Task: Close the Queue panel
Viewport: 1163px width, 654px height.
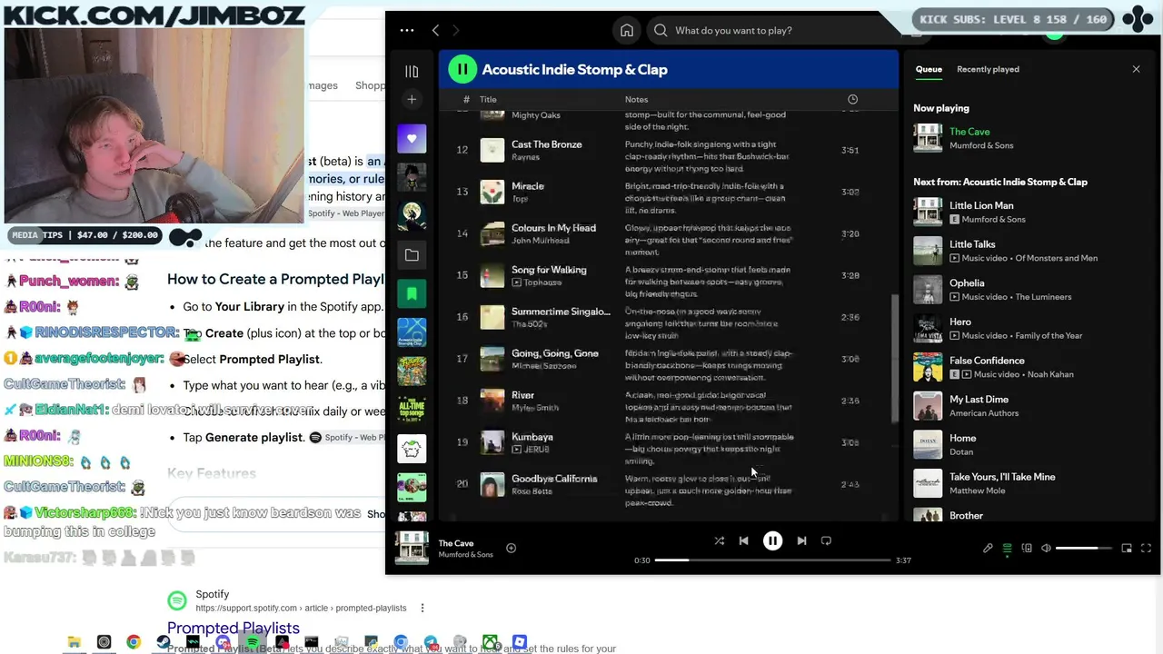Action: (x=1136, y=69)
